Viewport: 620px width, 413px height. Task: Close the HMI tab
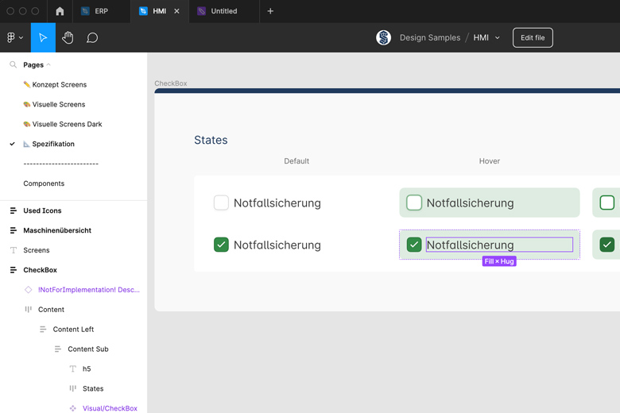(176, 11)
